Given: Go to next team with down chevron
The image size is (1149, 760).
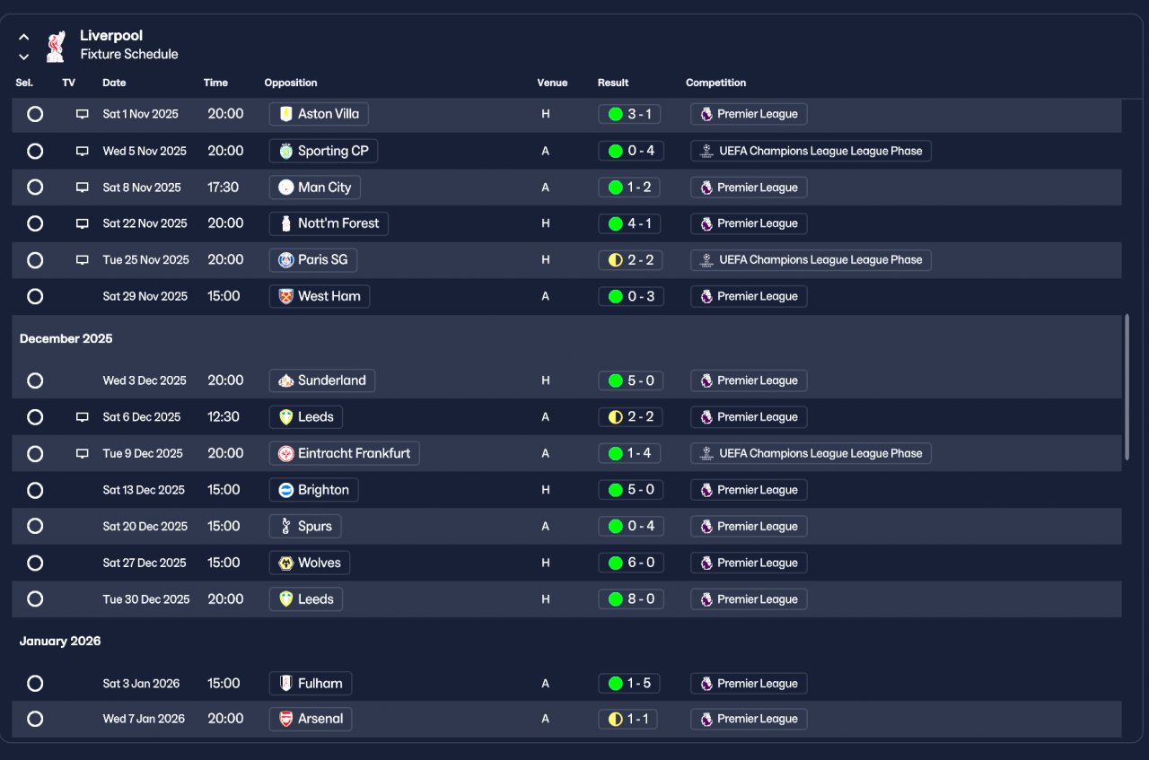Looking at the screenshot, I should (24, 57).
